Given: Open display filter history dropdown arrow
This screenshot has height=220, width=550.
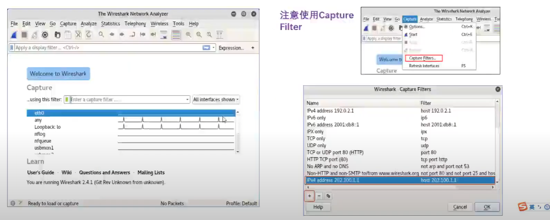Looking at the screenshot, I should (x=214, y=47).
